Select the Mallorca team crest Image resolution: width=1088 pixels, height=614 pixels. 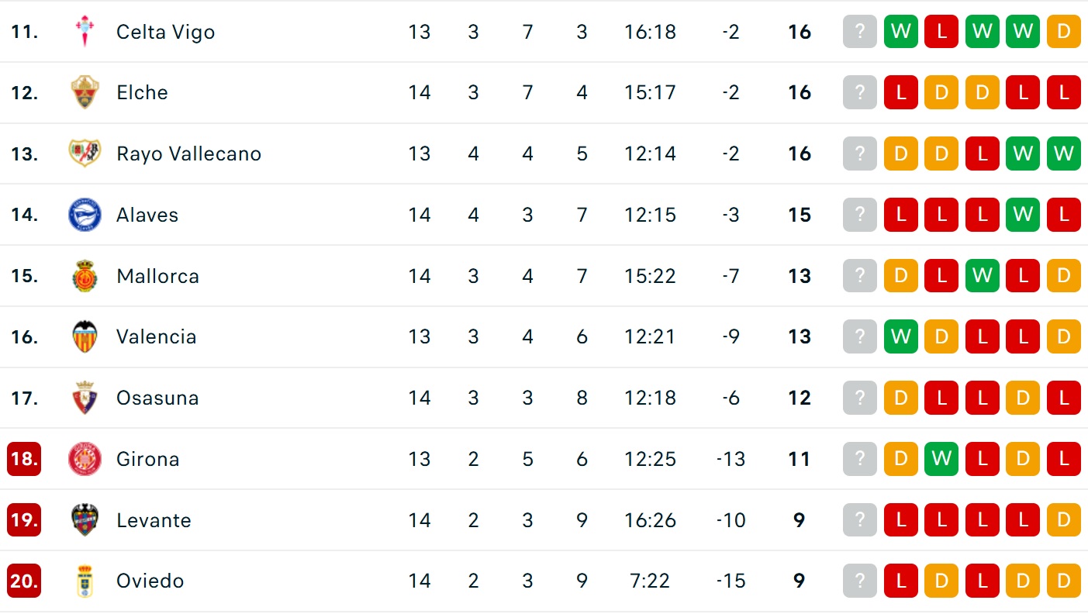85,276
